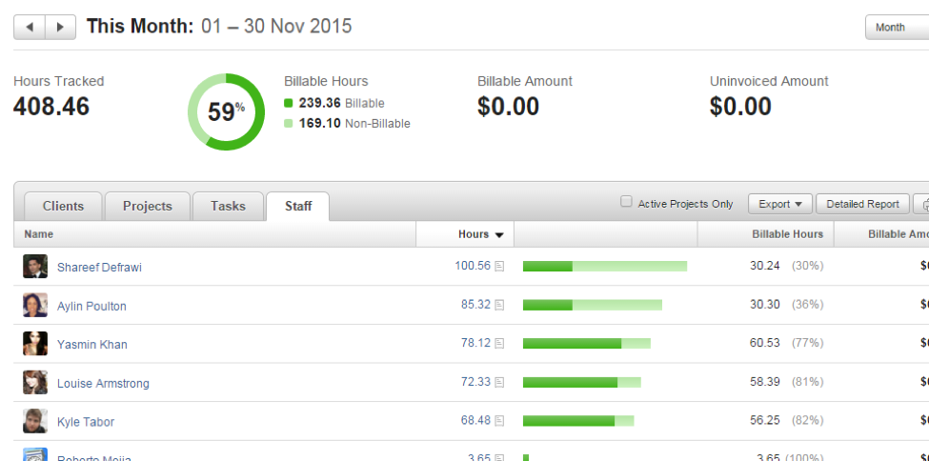Screen dimensions: 929x461
Task: Open detail icon beside 100.56 hours
Action: click(499, 267)
